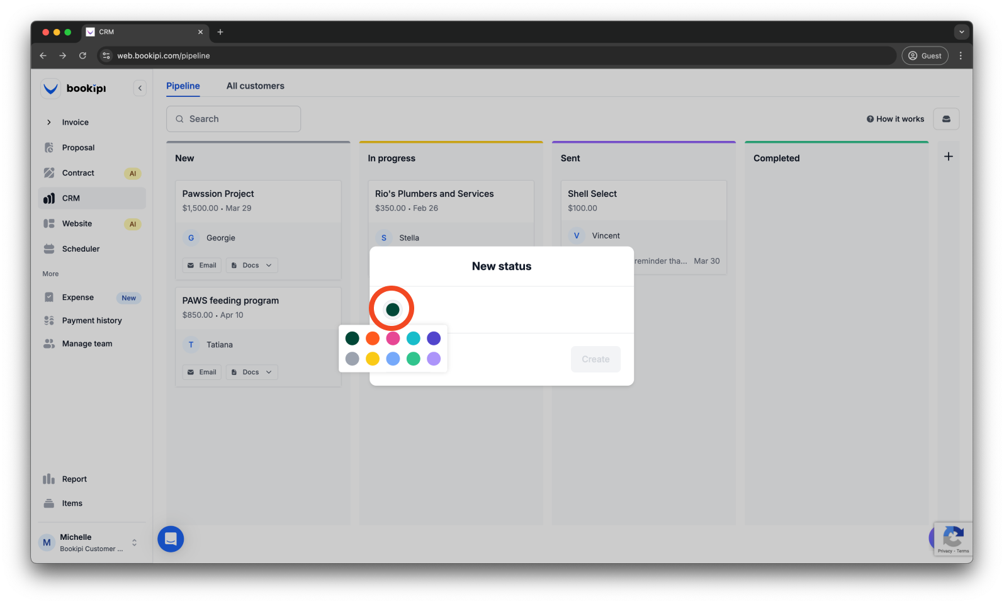This screenshot has height=604, width=1004.
Task: Click the Create status button
Action: (595, 359)
